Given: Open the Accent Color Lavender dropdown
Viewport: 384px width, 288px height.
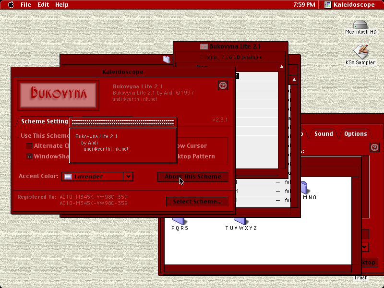Looking at the screenshot, I should [97, 177].
